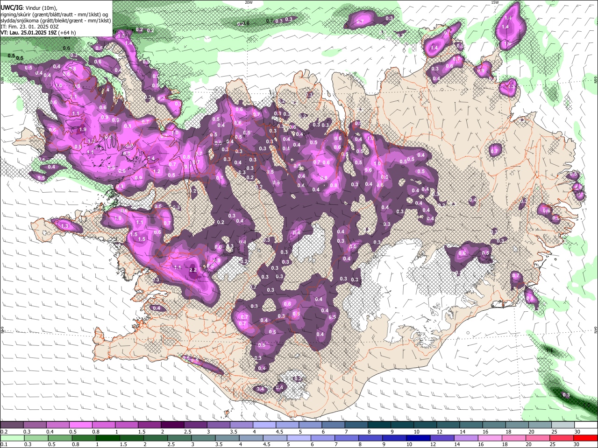This screenshot has width=598, height=448.
Task: Pick the 3 gray-green swatch in bottom legend row
Action: pyautogui.click(x=203, y=438)
